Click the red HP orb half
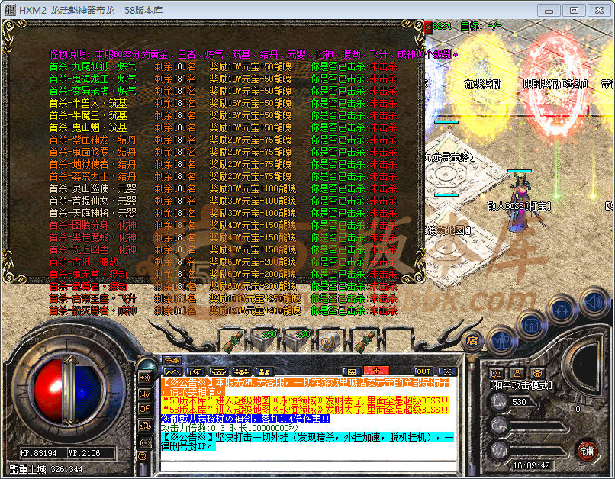 click(49, 391)
